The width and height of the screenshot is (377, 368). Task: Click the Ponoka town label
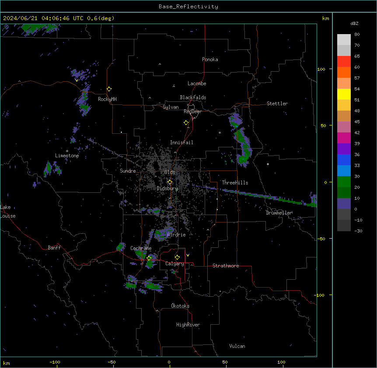click(x=210, y=59)
